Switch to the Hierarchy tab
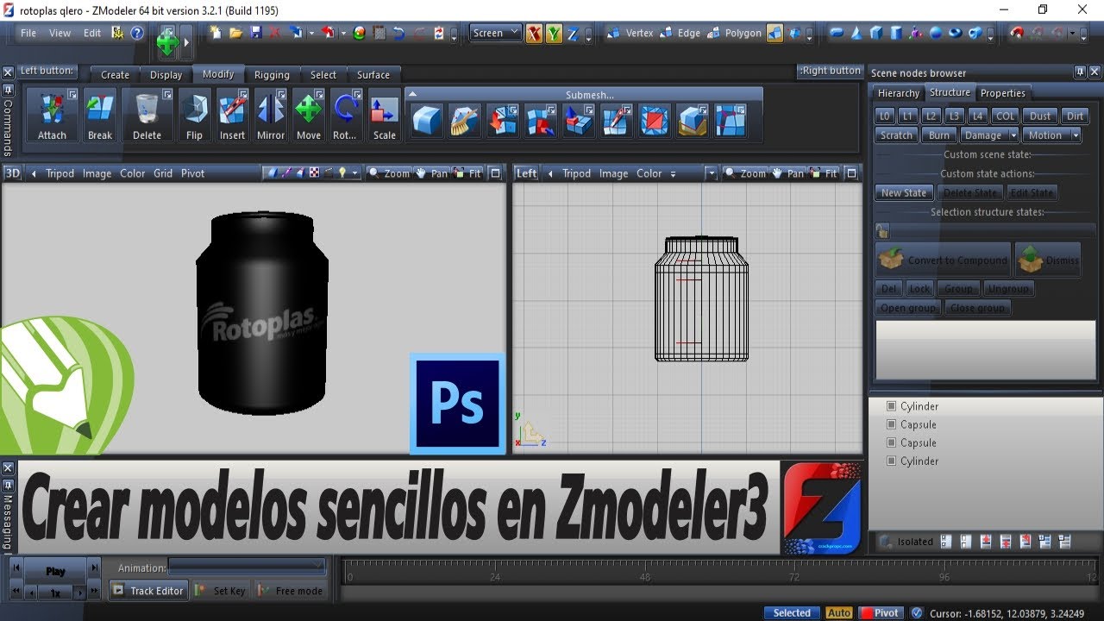This screenshot has width=1104, height=621. 898,93
